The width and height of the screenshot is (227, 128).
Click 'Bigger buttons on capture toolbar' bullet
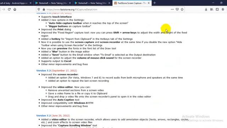(x=70, y=26)
